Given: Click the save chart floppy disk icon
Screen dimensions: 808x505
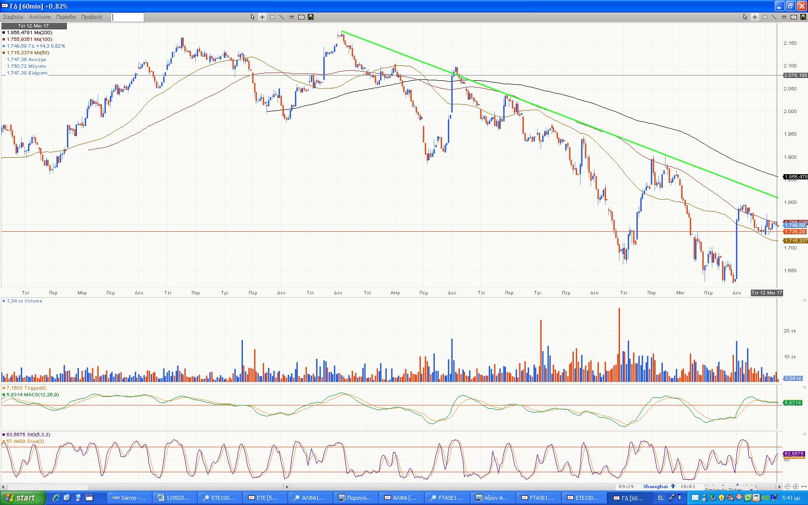Looking at the screenshot, I should click(x=311, y=17).
